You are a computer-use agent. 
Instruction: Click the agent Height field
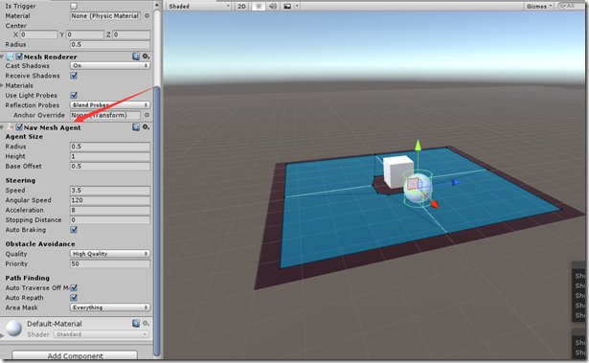[110, 156]
